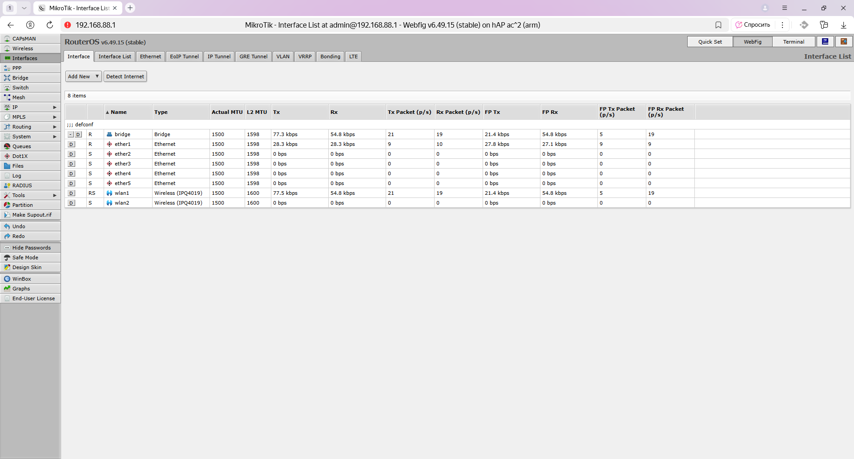Toggle the D button for ether3 row

point(71,164)
